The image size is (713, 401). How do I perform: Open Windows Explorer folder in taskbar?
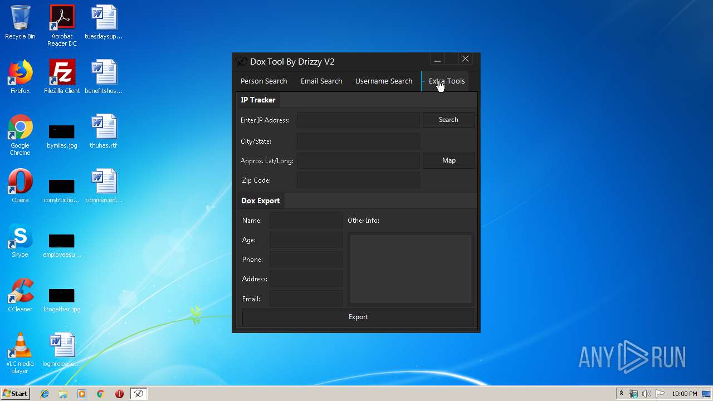click(x=63, y=394)
